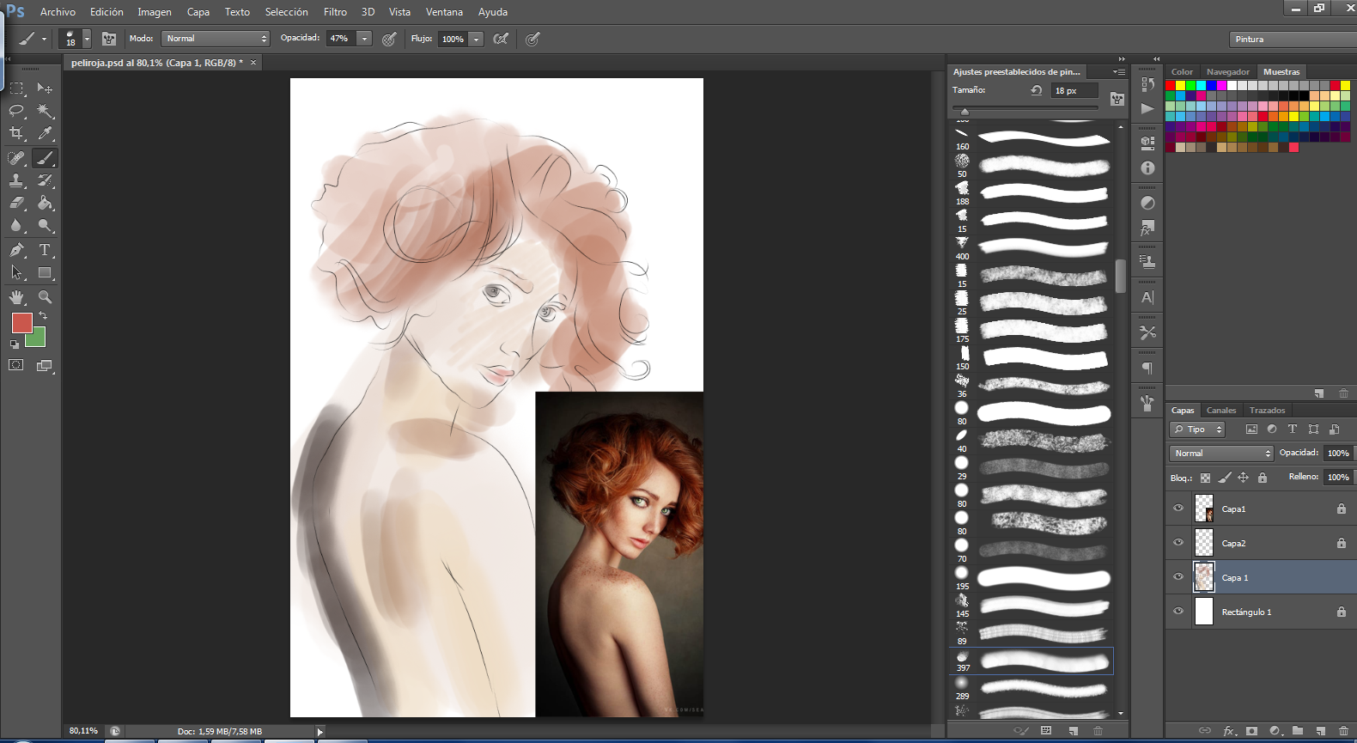1357x743 pixels.
Task: Hide the Capa2 layer
Action: point(1178,543)
